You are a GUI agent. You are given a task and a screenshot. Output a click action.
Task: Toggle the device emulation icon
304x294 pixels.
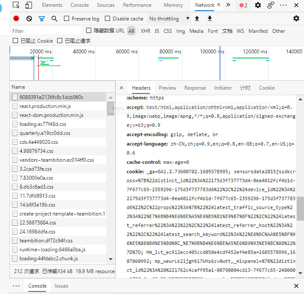29,5
